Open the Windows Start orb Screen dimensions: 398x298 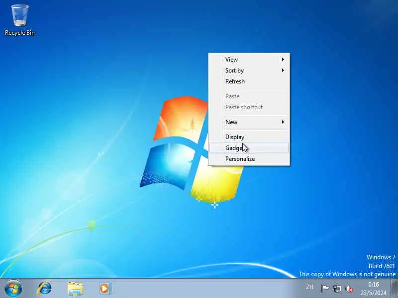pyautogui.click(x=13, y=289)
